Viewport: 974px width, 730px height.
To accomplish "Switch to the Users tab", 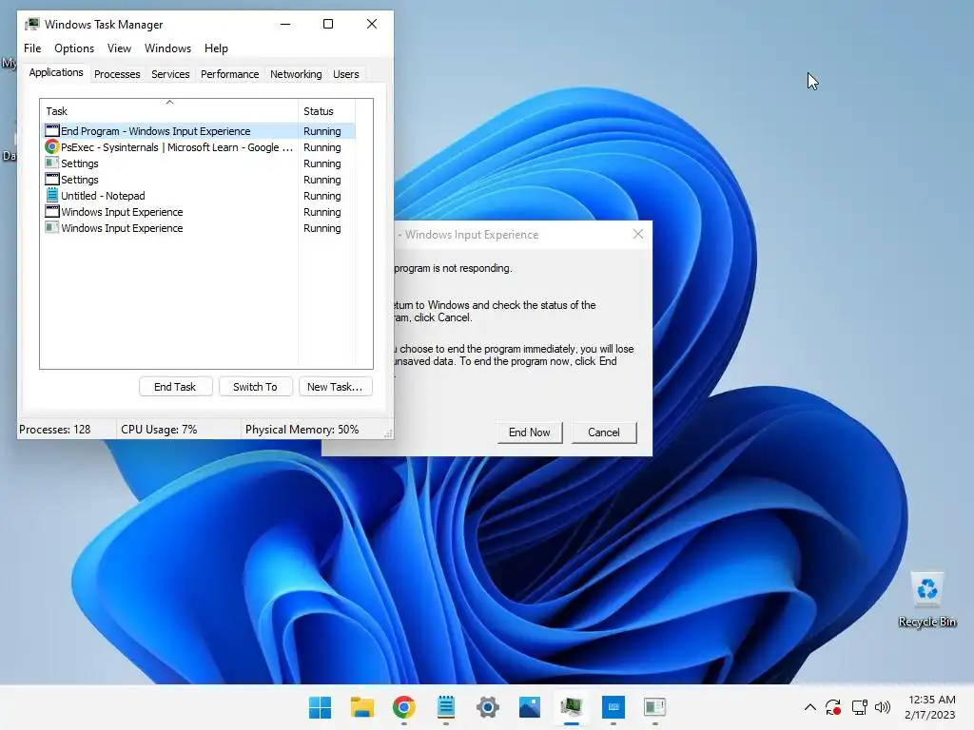I will pos(345,74).
